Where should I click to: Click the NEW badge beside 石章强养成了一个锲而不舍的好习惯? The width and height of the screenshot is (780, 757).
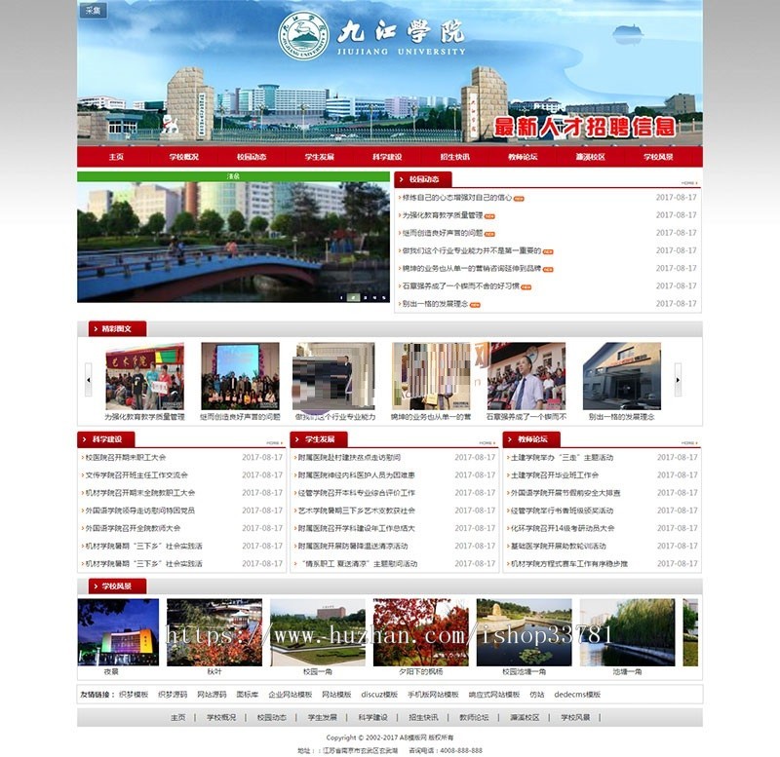(x=526, y=287)
